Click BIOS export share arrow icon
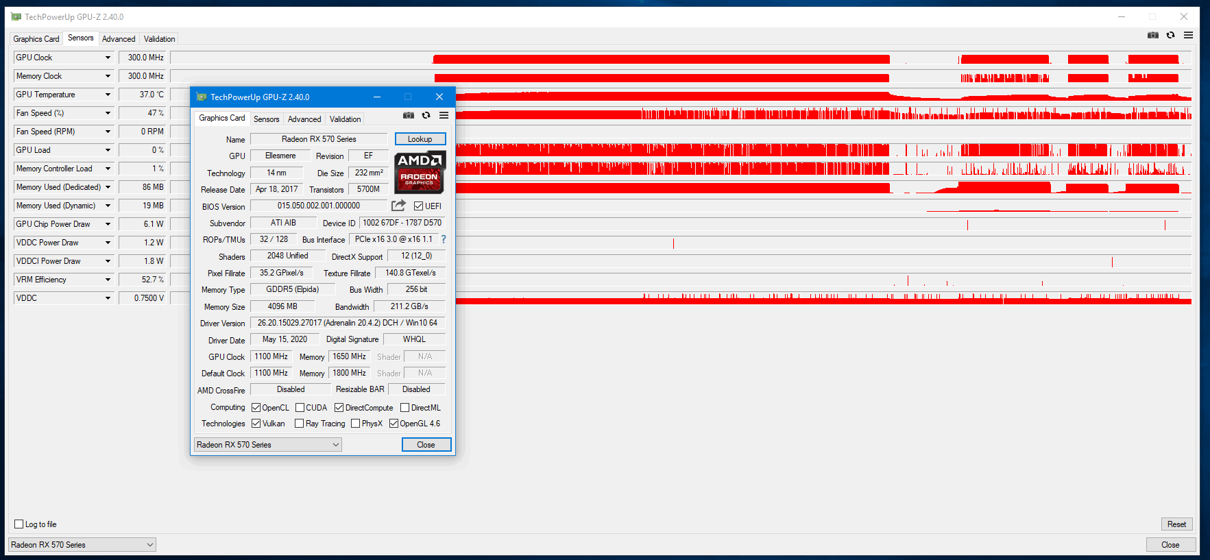This screenshot has width=1210, height=560. point(398,206)
